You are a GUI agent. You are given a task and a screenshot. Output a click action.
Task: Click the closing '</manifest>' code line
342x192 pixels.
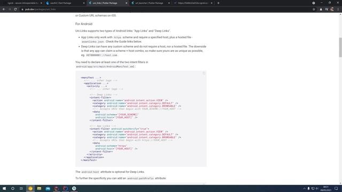tap(89, 160)
